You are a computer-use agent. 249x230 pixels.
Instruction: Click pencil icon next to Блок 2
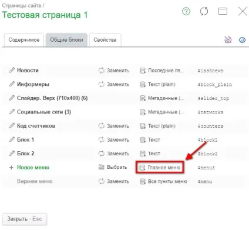(x=12, y=153)
